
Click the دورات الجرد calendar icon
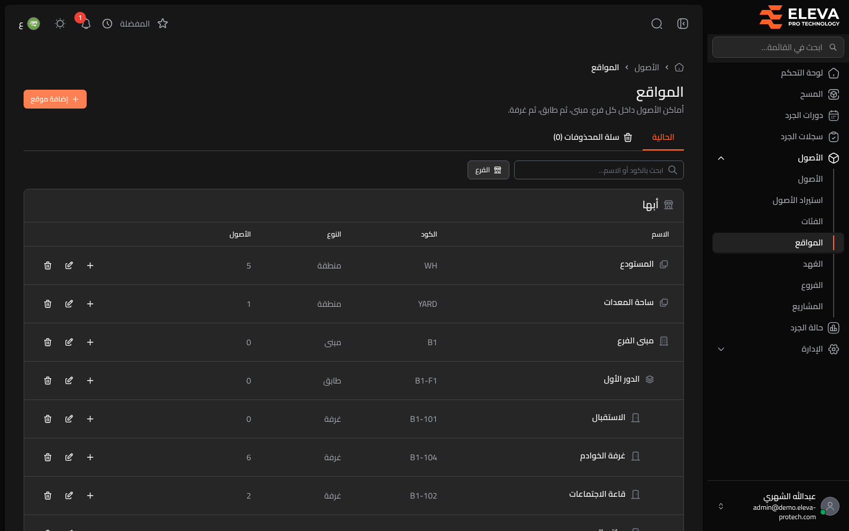coord(834,116)
